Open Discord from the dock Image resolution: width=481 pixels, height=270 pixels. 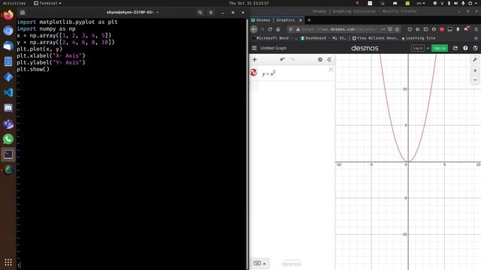point(8,108)
